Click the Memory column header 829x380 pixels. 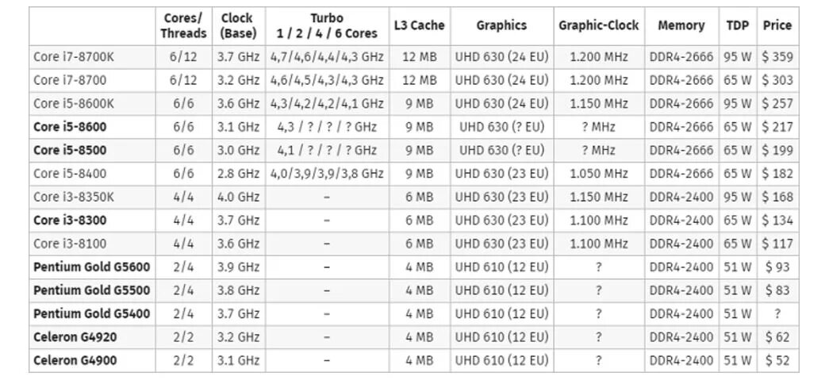point(681,25)
